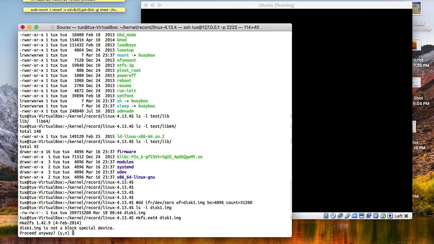Click the 'mke2fs 1.42.9 (4-Feb-2014)' output line
434x244 pixels.
tap(51, 223)
